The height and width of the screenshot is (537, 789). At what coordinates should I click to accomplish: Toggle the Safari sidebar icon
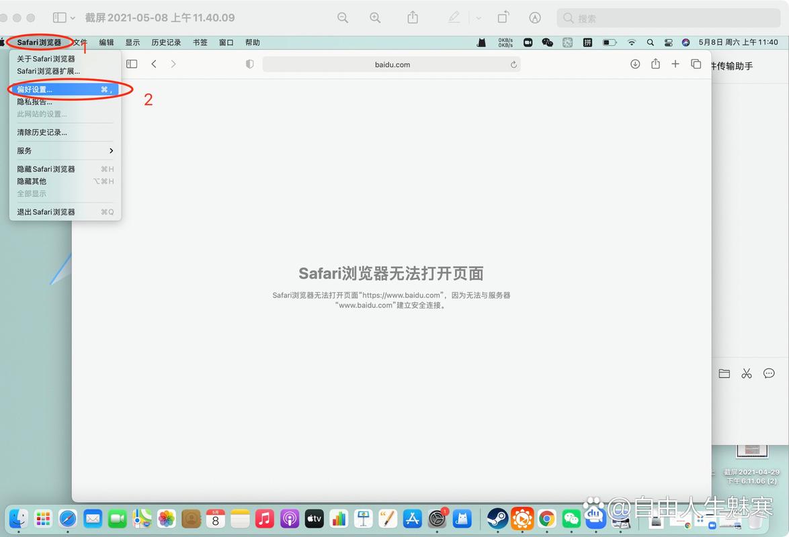(x=132, y=64)
